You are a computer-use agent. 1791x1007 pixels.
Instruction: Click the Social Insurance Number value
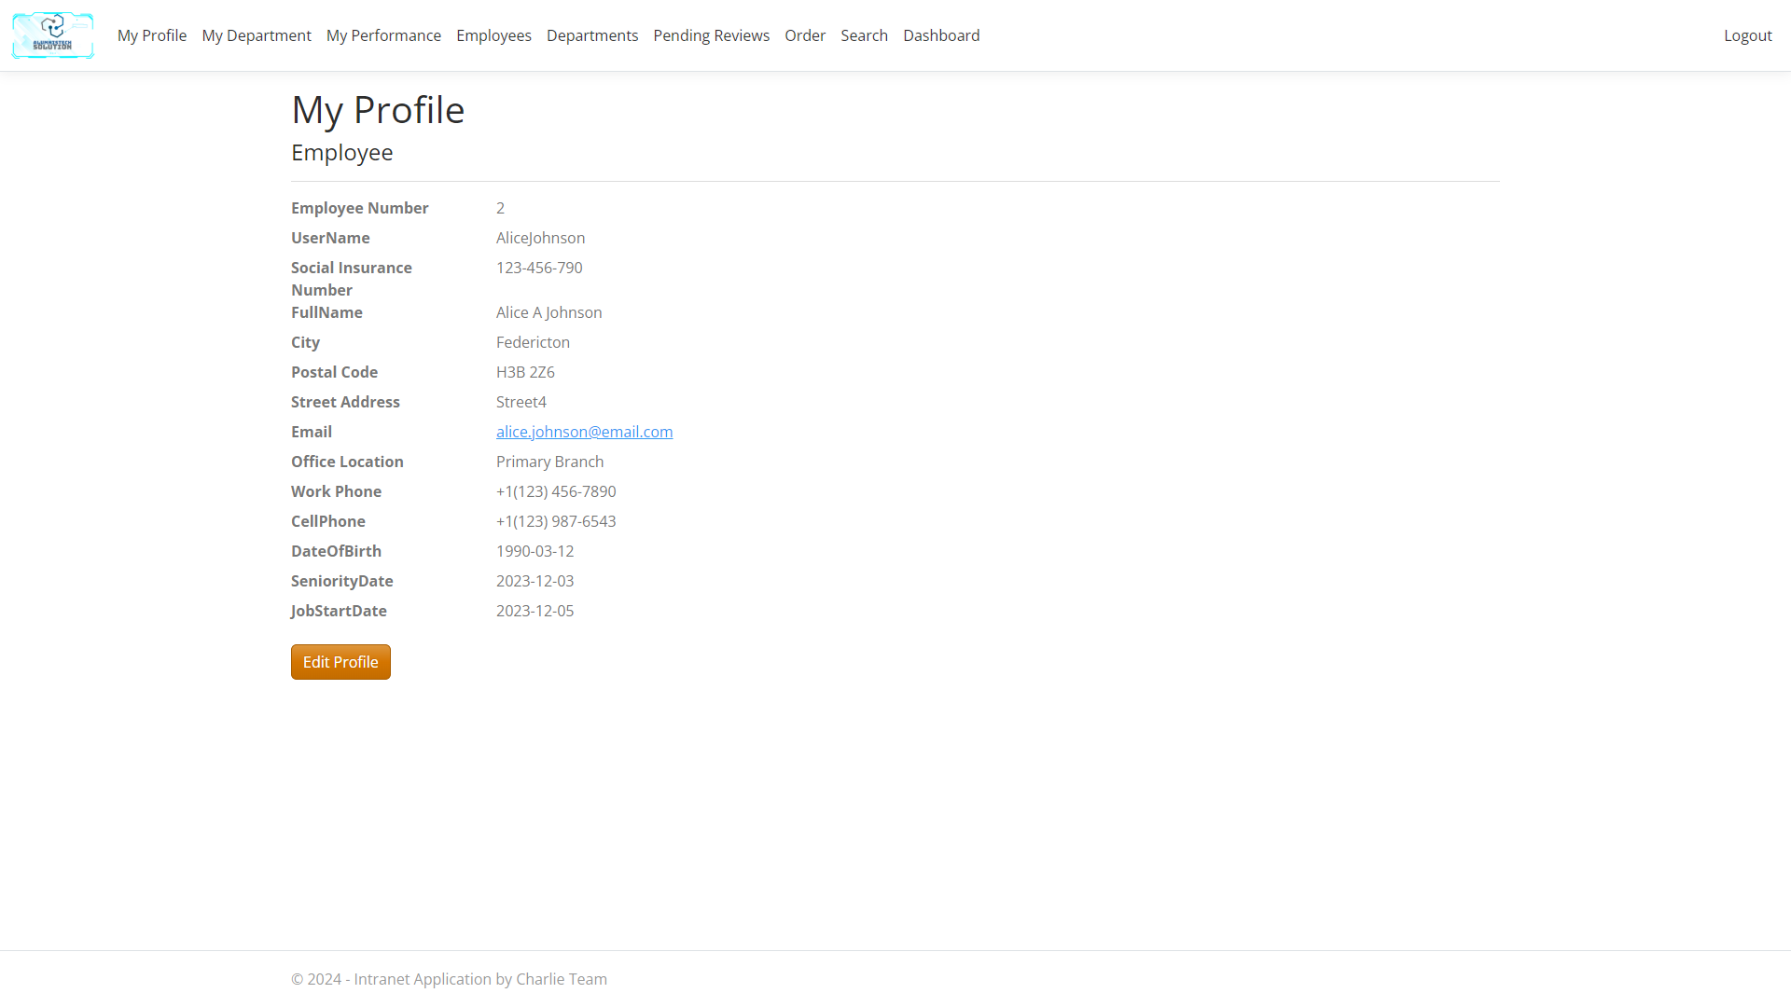539,268
